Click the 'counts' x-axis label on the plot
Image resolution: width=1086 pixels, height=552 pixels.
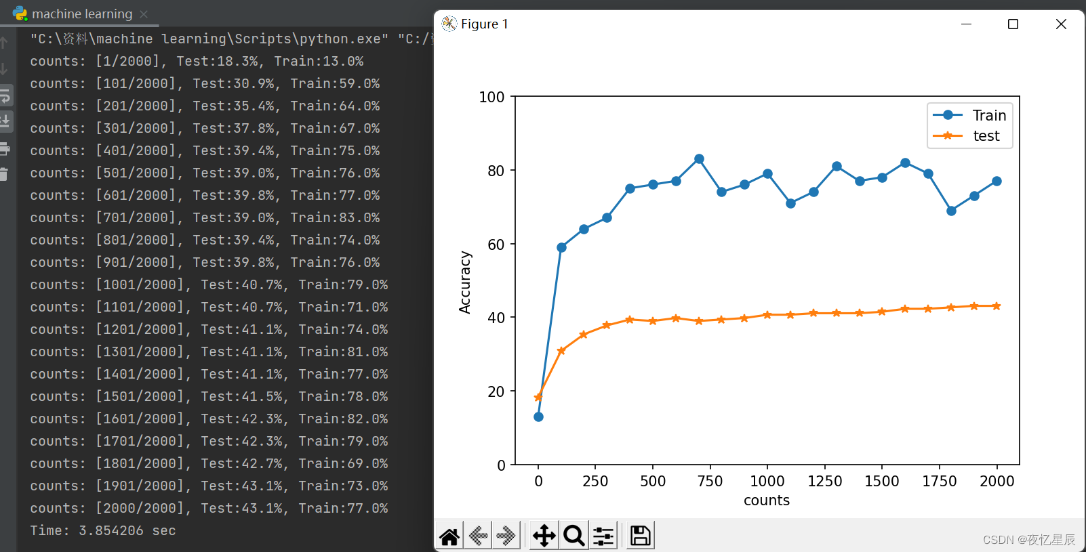tap(767, 501)
